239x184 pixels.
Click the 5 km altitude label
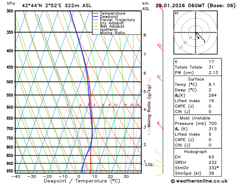click(145, 92)
